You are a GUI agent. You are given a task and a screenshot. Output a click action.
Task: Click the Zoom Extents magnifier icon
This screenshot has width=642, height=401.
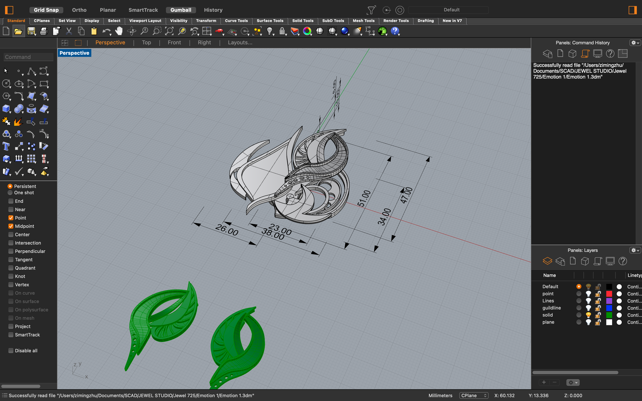tap(169, 31)
